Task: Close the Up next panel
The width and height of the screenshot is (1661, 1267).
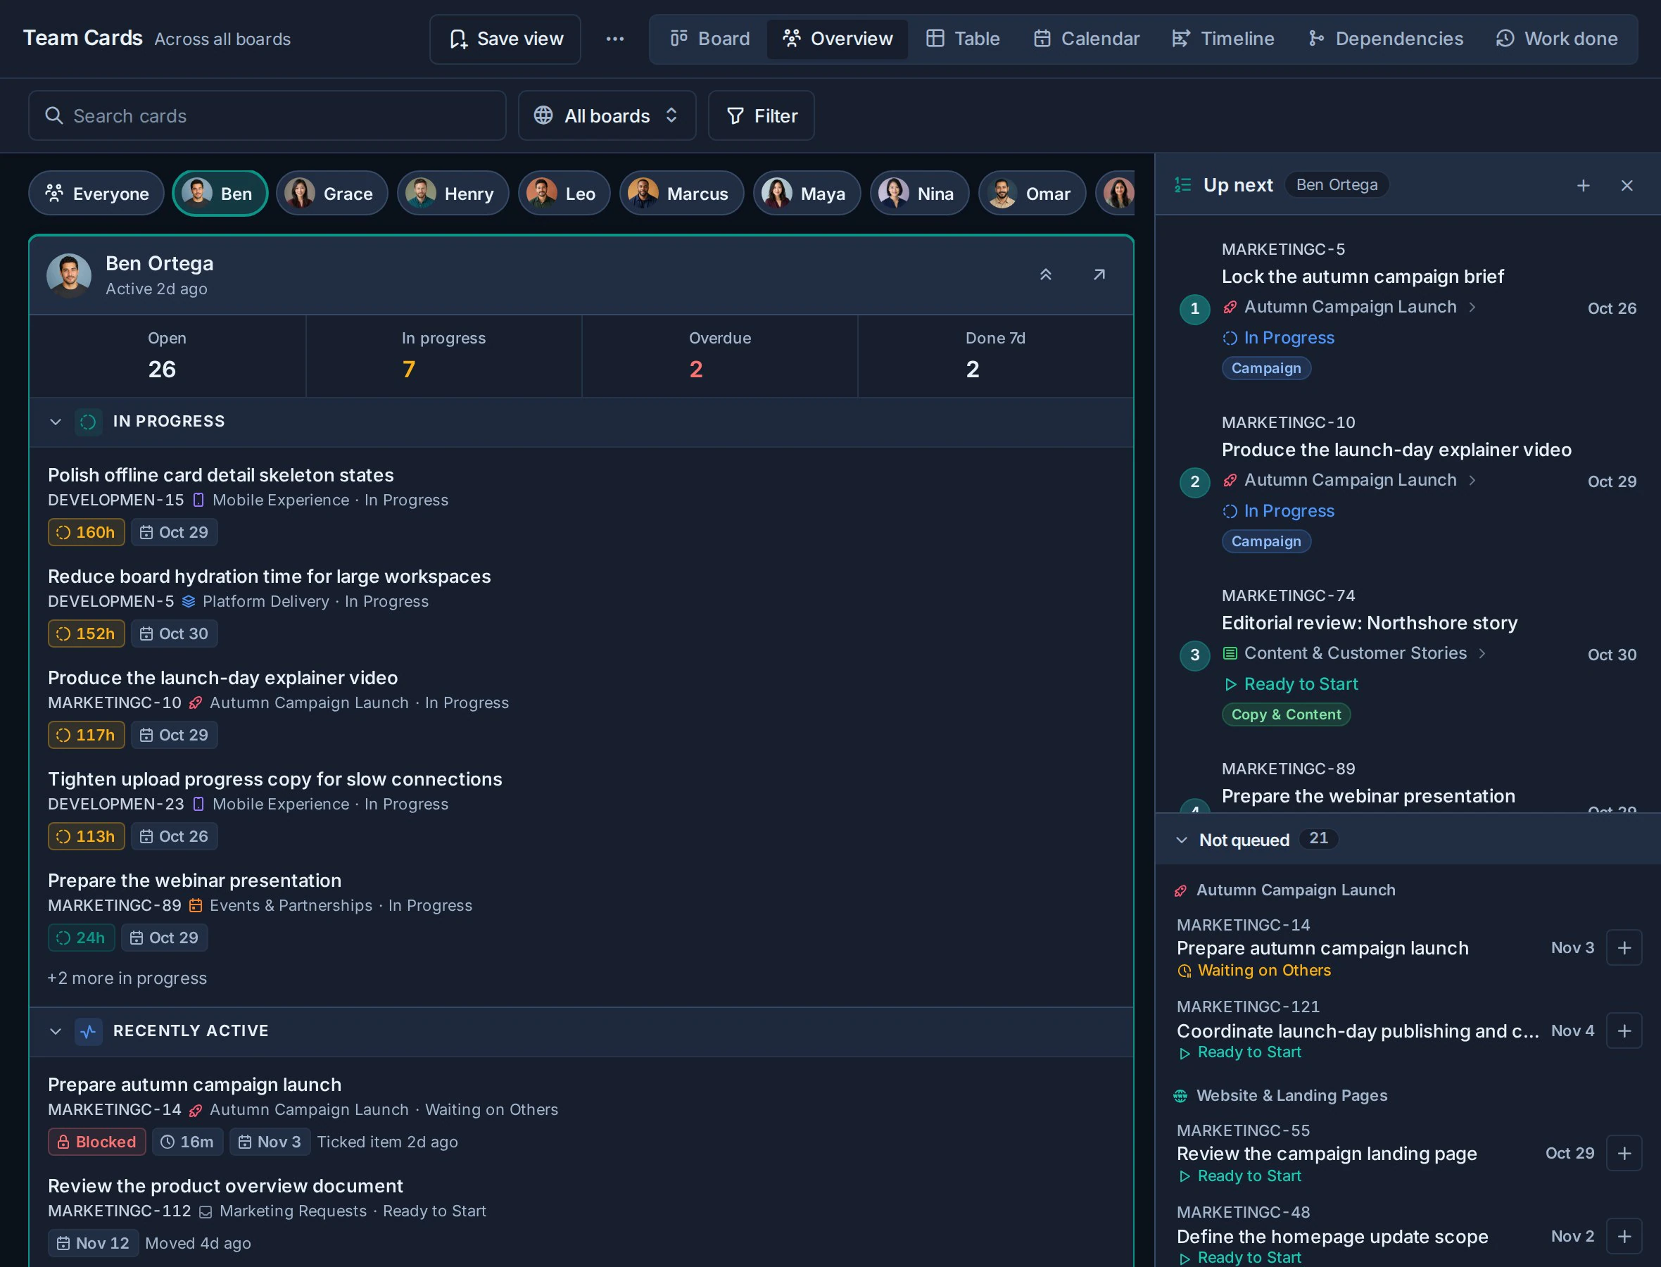Action: coord(1627,186)
